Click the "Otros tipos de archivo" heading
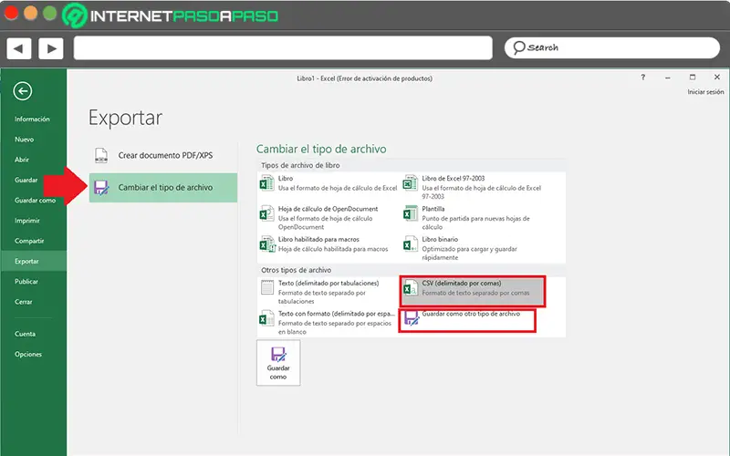Image resolution: width=730 pixels, height=456 pixels. click(296, 270)
